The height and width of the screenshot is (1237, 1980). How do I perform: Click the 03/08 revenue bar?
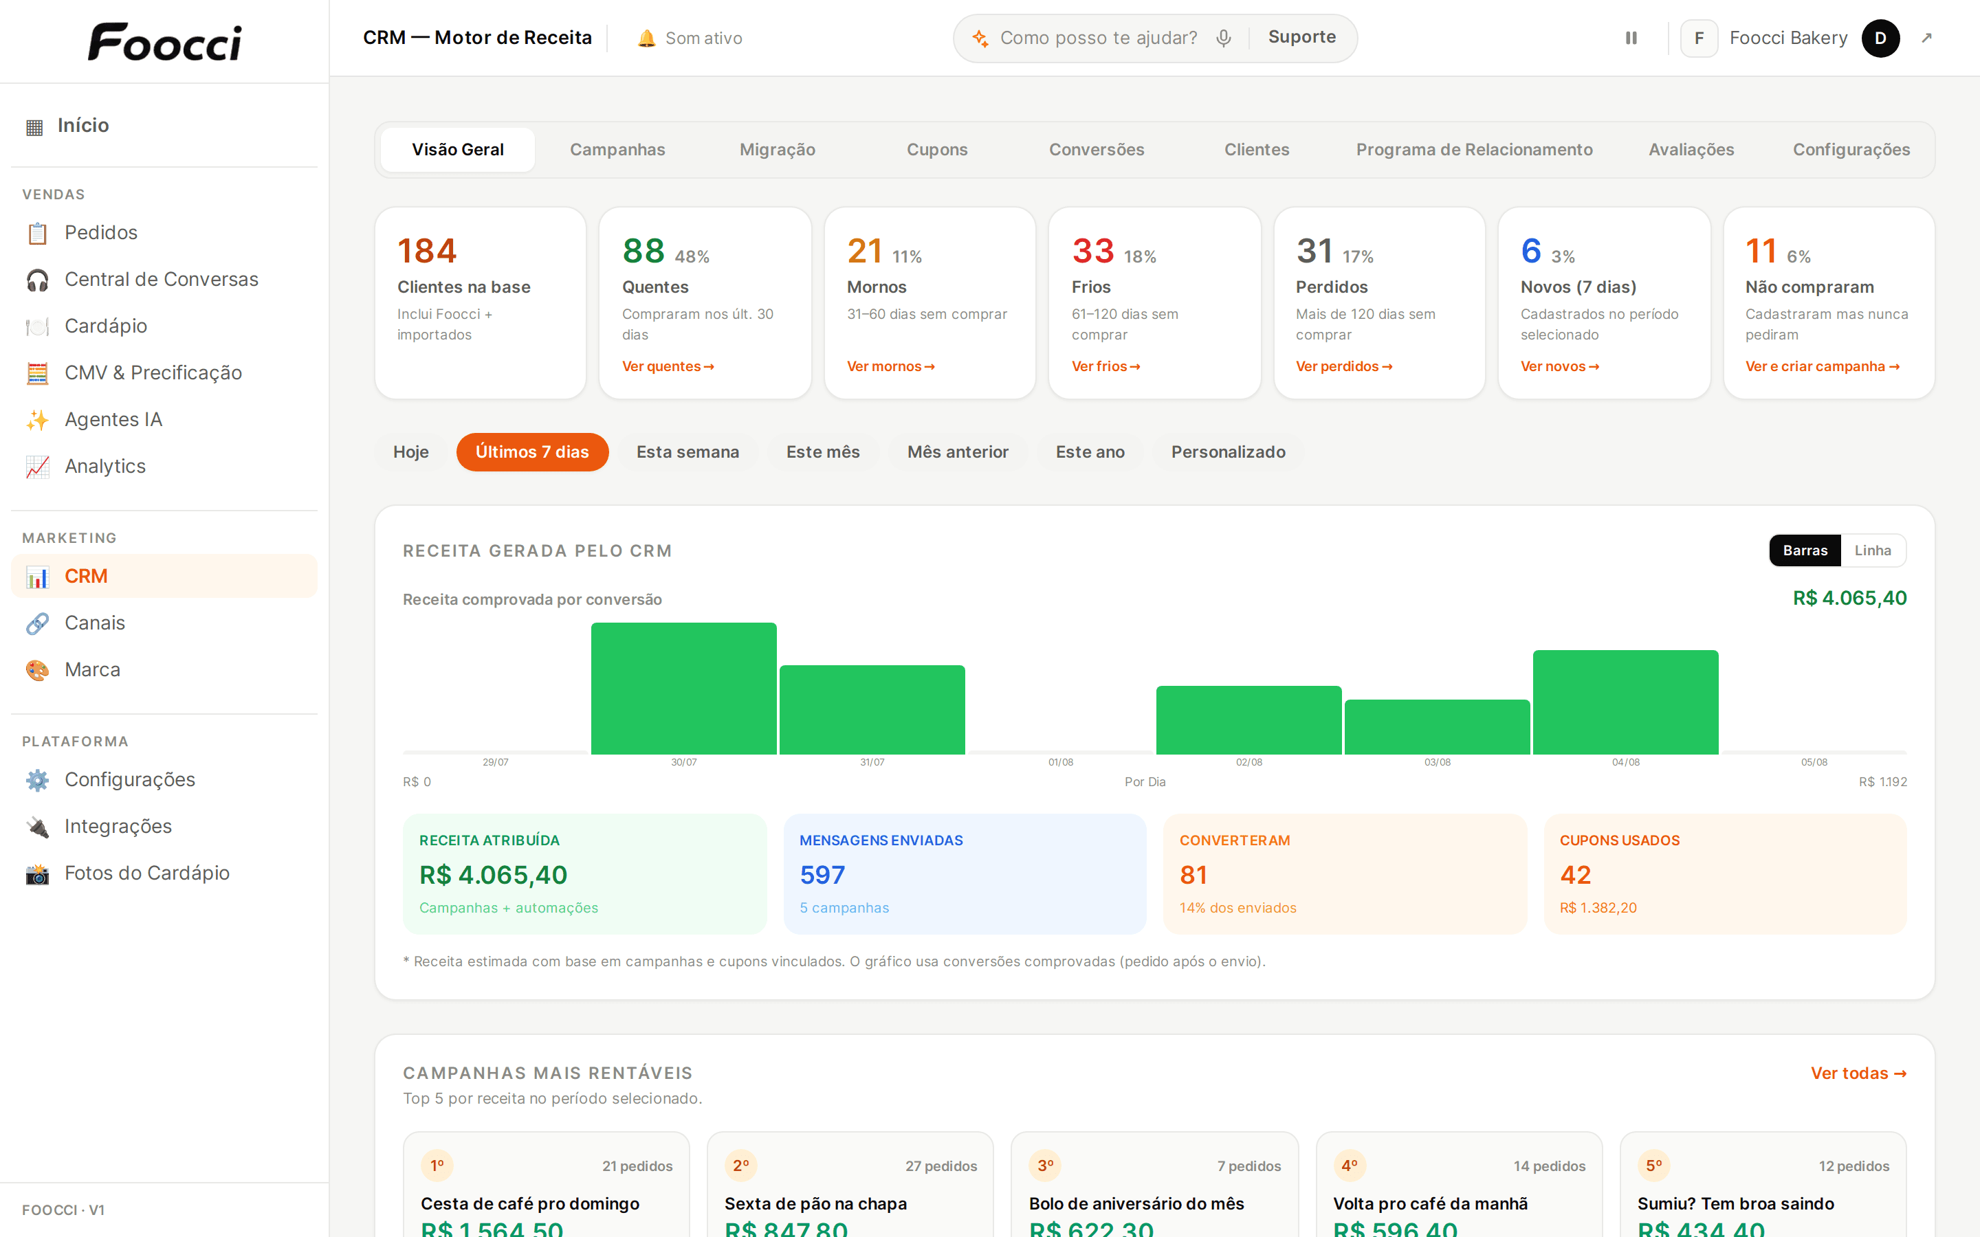click(1437, 726)
